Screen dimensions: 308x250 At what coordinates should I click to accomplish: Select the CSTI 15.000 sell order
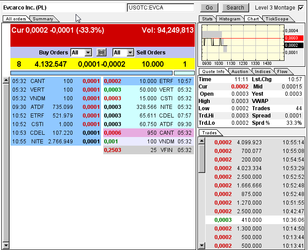(x=149, y=98)
